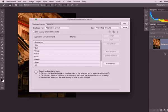Expand the File command group
This screenshot has height=112, width=168.
(x=34, y=45)
